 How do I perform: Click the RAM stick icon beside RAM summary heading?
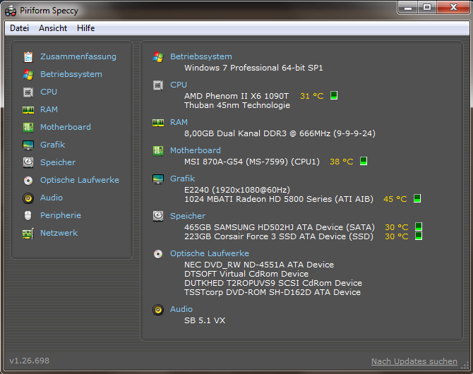tap(158, 123)
